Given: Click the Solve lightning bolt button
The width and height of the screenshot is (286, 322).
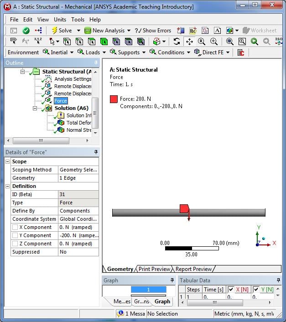Looking at the screenshot, I should (62, 31).
